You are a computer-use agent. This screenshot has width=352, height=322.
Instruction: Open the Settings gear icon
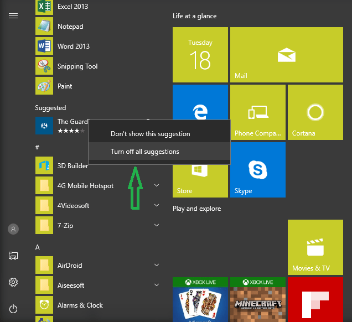pos(13,282)
